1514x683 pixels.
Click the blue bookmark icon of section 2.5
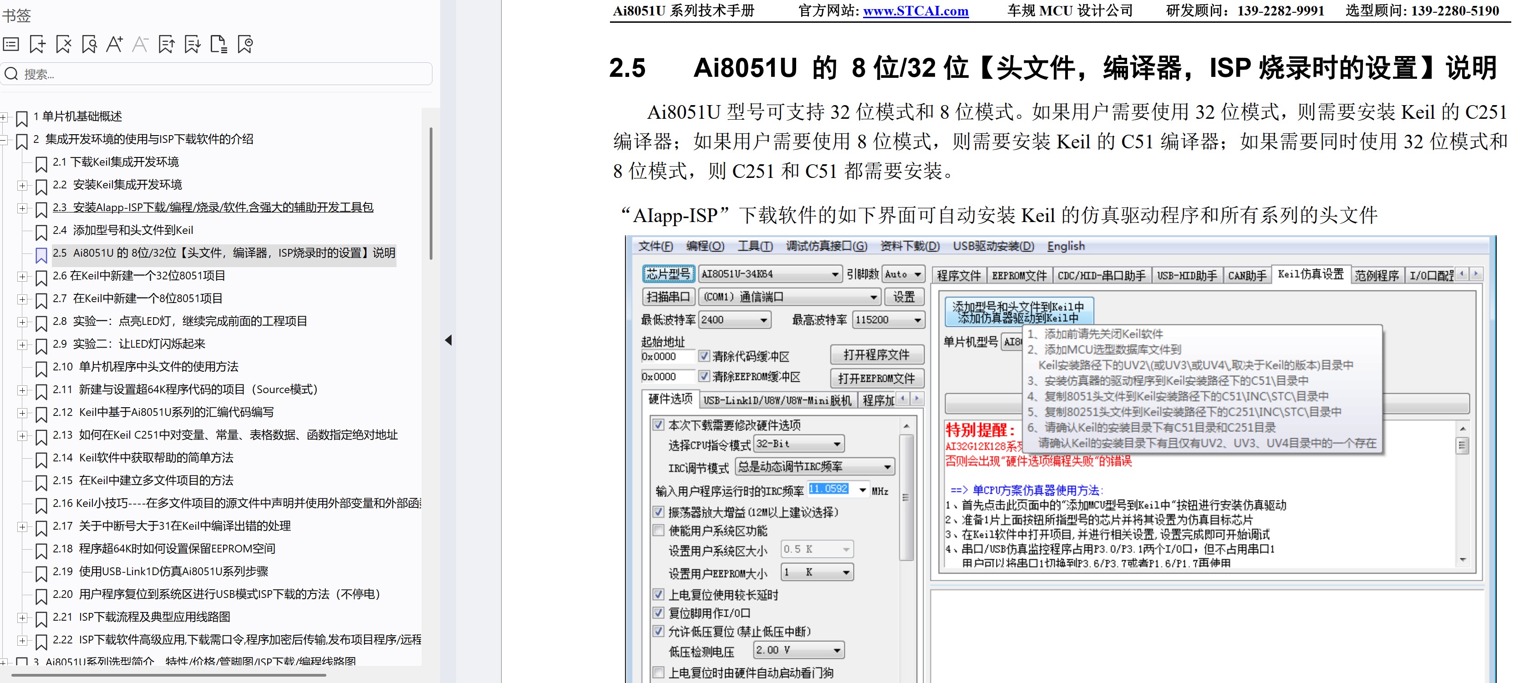pos(41,254)
